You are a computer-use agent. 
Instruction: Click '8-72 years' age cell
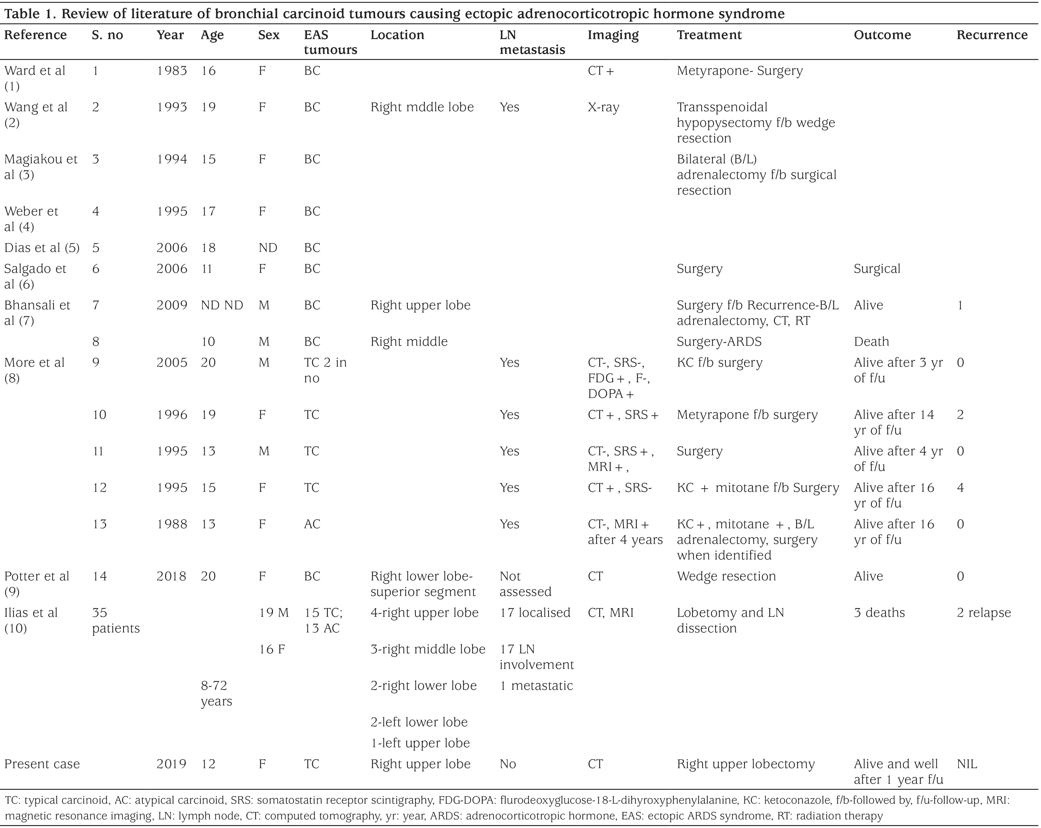(216, 694)
